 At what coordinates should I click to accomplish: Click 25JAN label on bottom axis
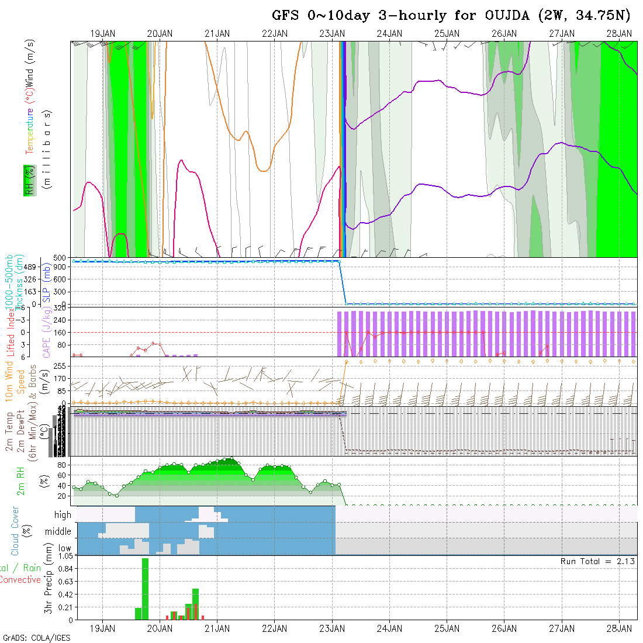pos(447,628)
